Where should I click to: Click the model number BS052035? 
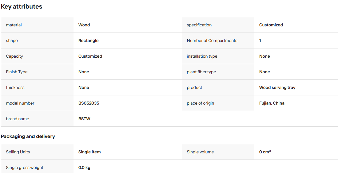(89, 103)
